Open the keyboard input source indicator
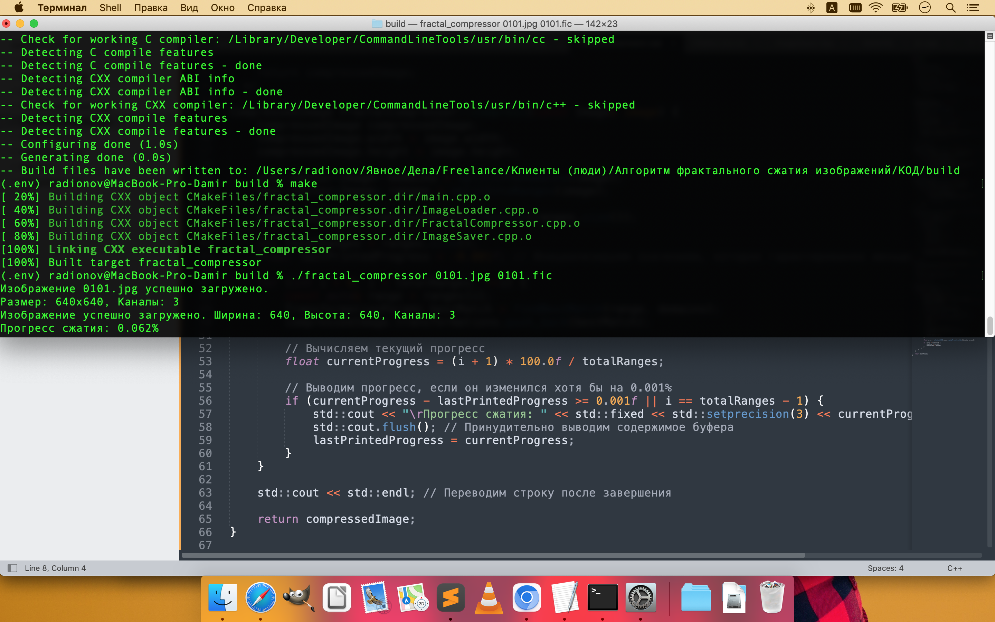 point(831,7)
